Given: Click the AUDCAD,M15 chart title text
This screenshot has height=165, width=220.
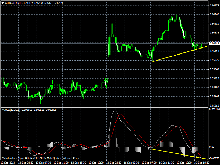Looking at the screenshot, I should 14,3.
